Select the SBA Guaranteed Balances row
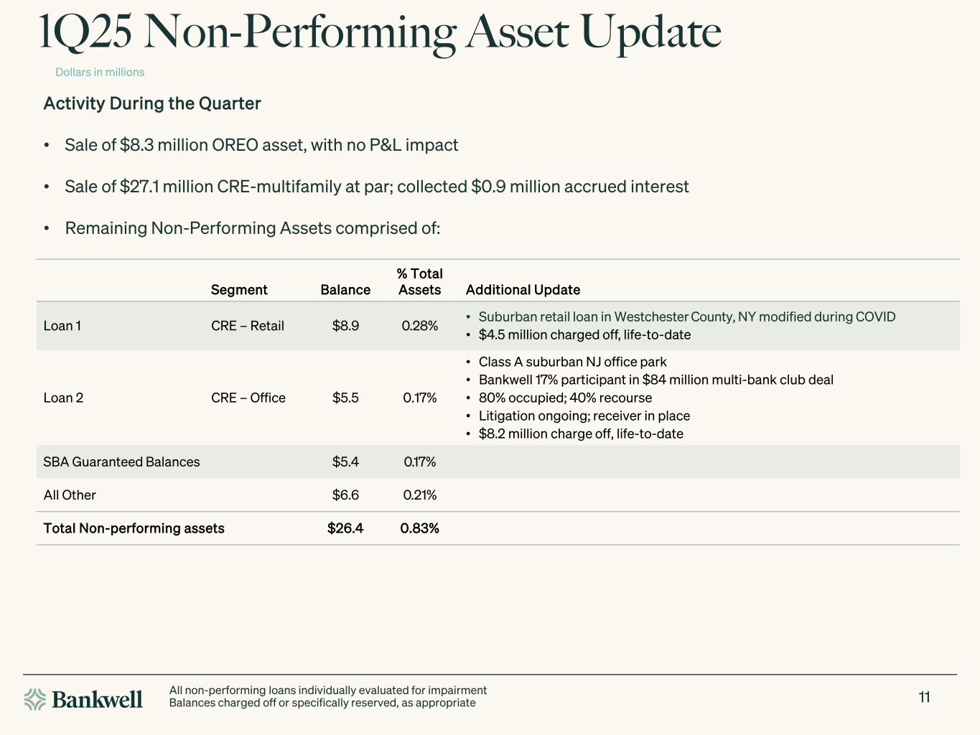 (498, 462)
